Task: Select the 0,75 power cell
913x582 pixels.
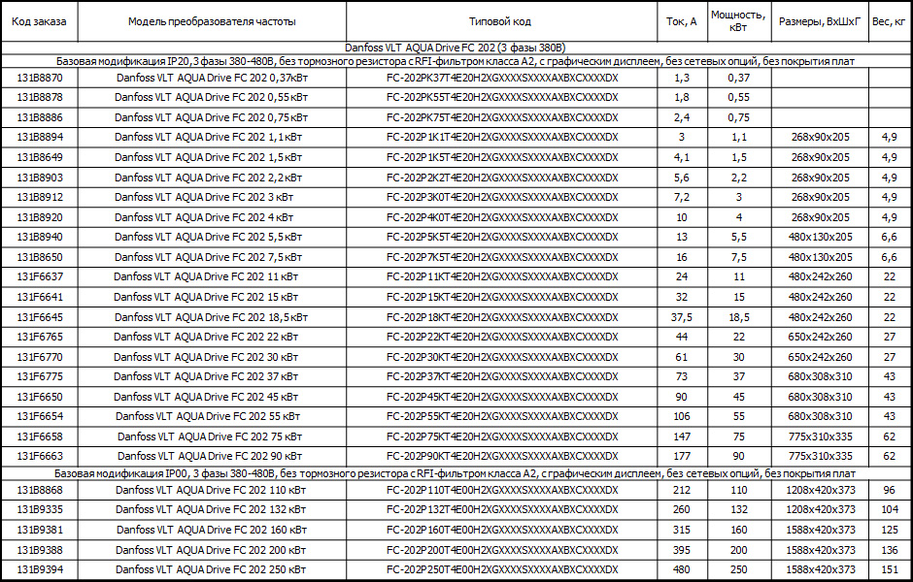Action: click(x=739, y=117)
